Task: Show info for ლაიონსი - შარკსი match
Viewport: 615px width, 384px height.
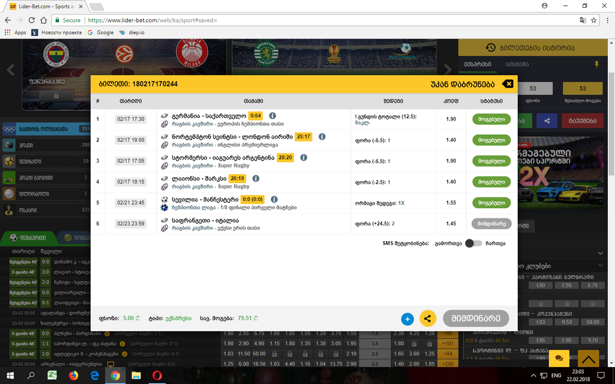Action: coord(256,178)
